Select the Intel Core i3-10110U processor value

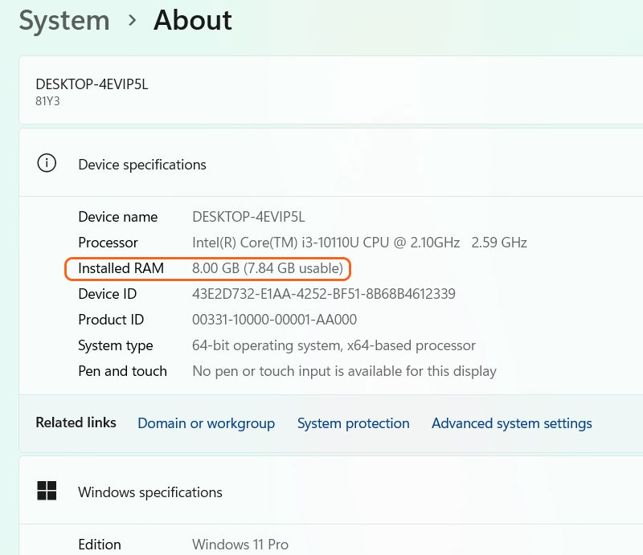point(359,243)
